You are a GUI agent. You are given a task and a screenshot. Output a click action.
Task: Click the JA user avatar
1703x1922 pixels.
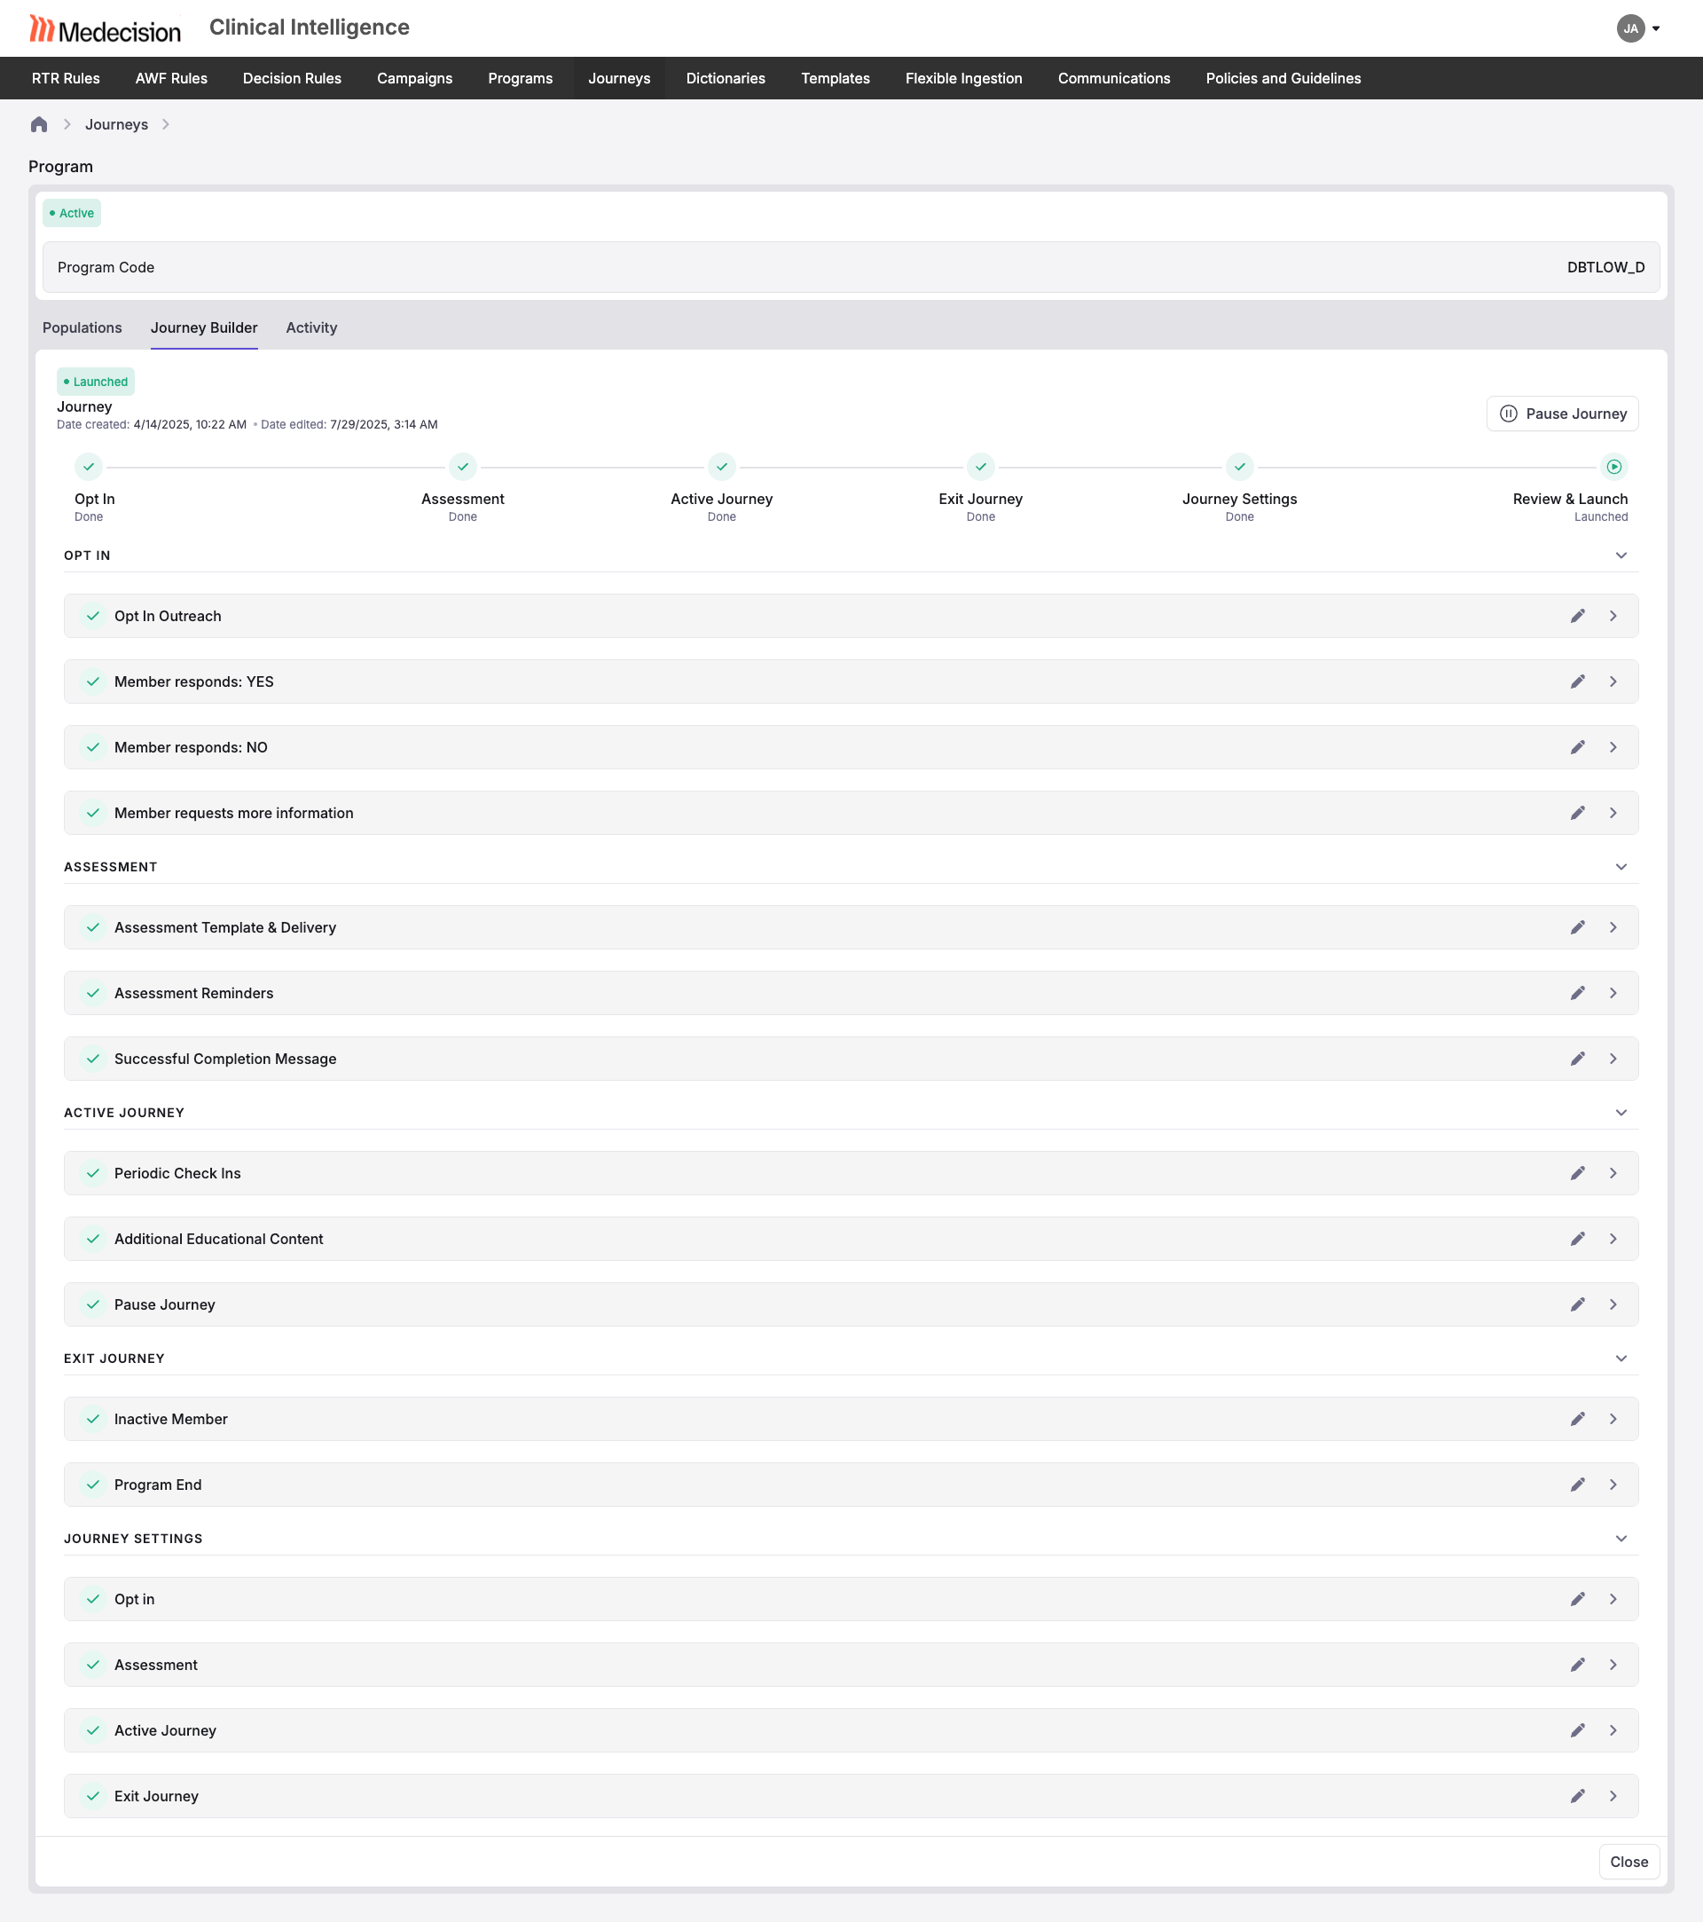1629,28
